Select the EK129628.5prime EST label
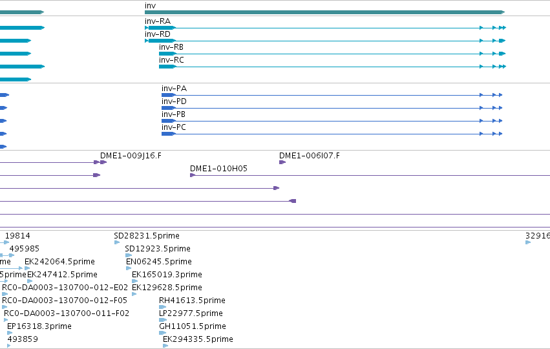The height and width of the screenshot is (349, 550). (167, 288)
